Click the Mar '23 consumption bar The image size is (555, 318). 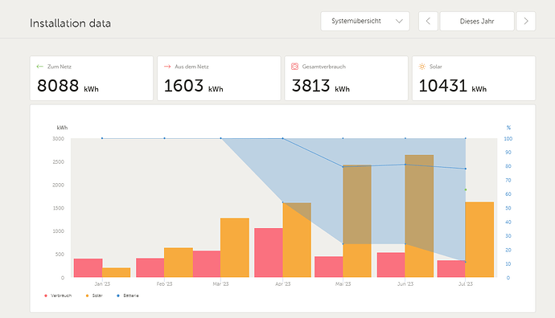(207, 264)
